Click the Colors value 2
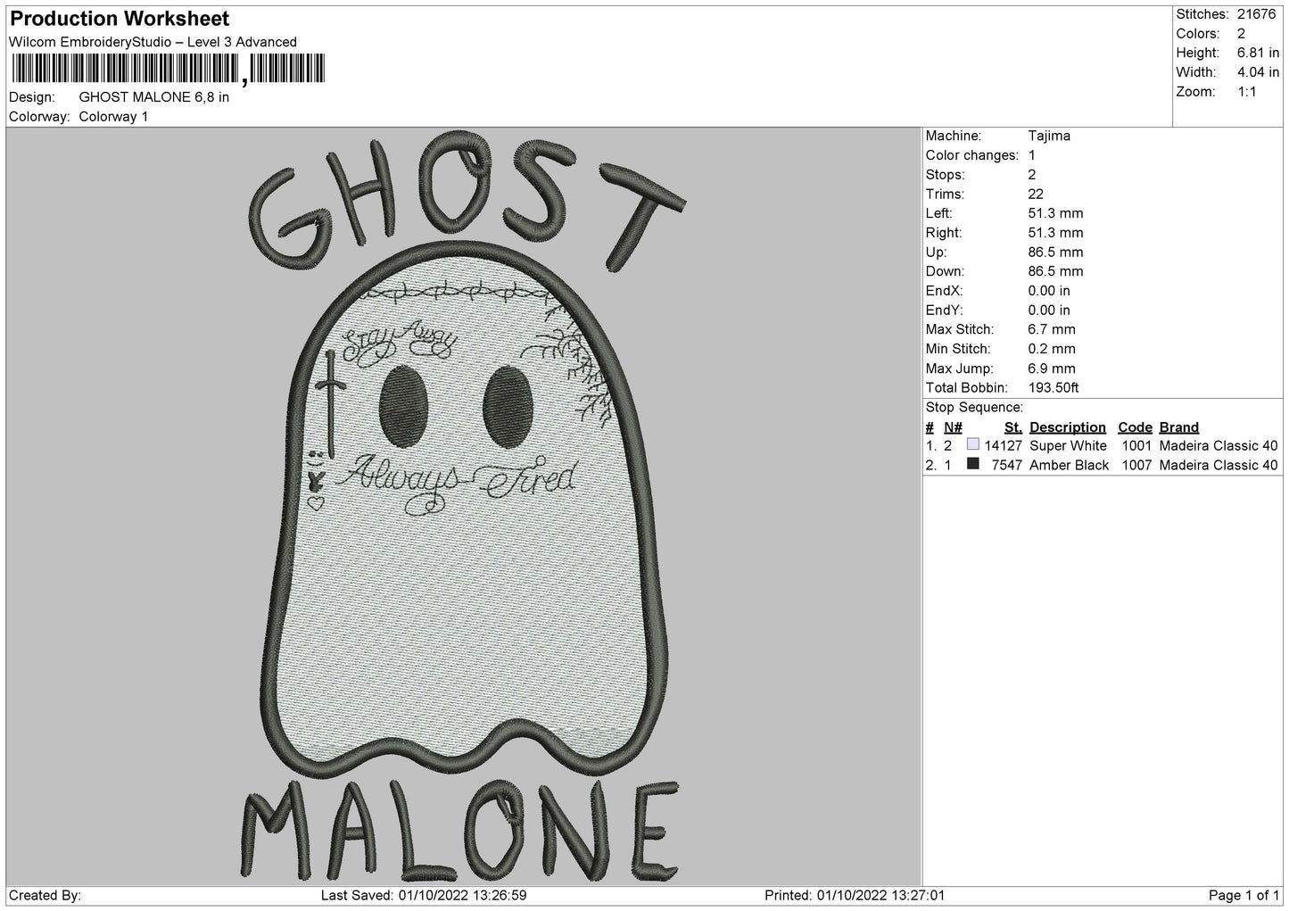1289x911 pixels. click(x=1242, y=34)
